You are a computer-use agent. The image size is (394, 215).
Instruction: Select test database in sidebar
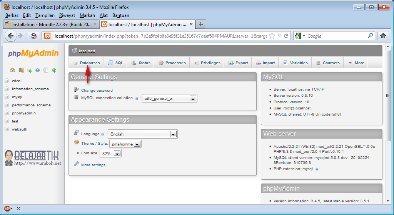(15, 121)
